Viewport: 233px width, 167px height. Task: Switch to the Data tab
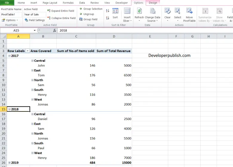82,3
